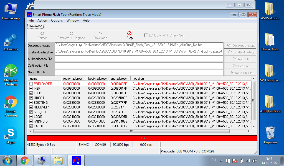Viewport: 284px width, 166px height.
Task: Launch Google Chrome from the desktop
Action: point(11,106)
